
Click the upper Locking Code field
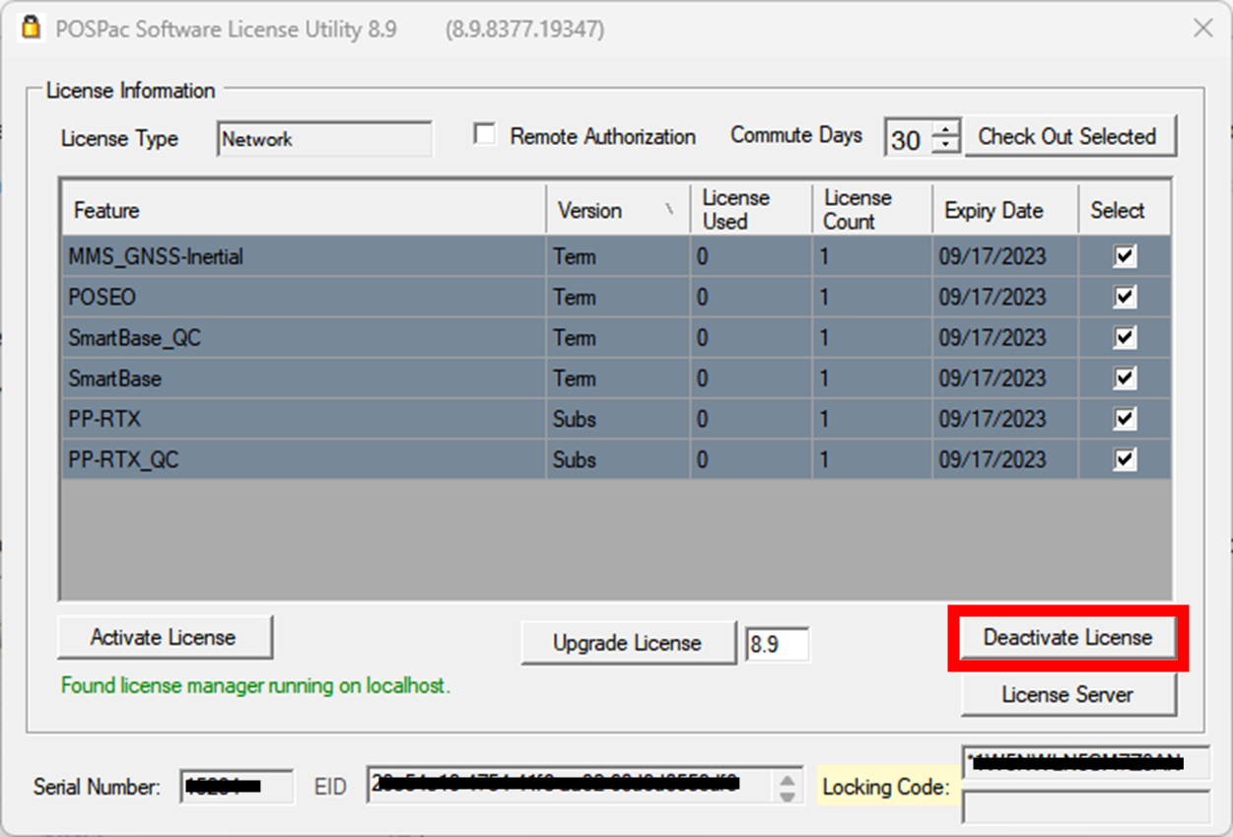click(1086, 763)
